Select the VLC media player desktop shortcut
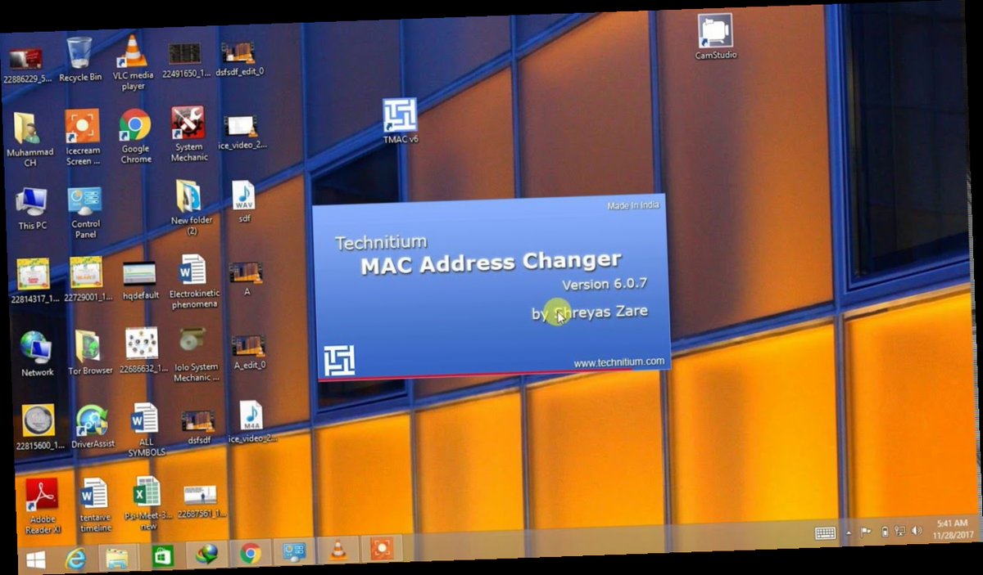 pyautogui.click(x=133, y=61)
